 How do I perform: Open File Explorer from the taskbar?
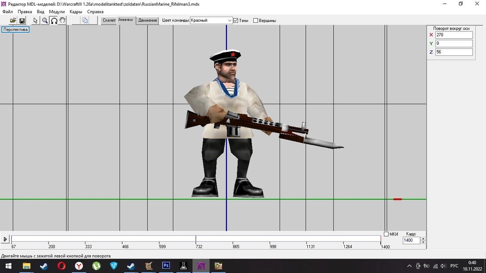click(x=26, y=266)
